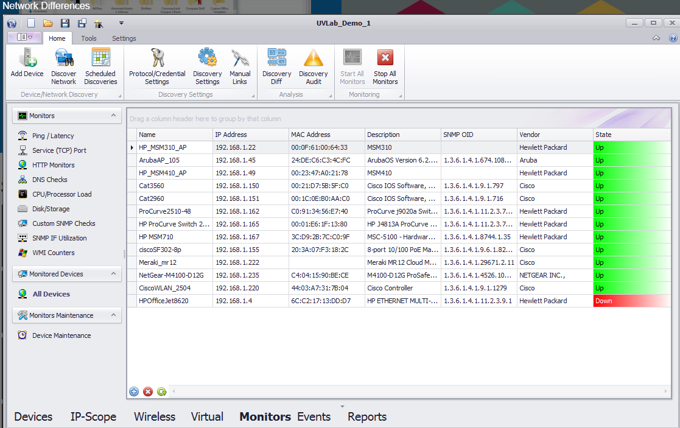This screenshot has width=680, height=428.
Task: Switch to the Settings ribbon tab
Action: click(x=124, y=38)
